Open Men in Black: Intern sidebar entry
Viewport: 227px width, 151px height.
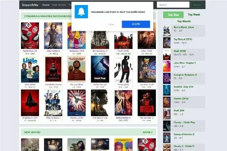184,31
